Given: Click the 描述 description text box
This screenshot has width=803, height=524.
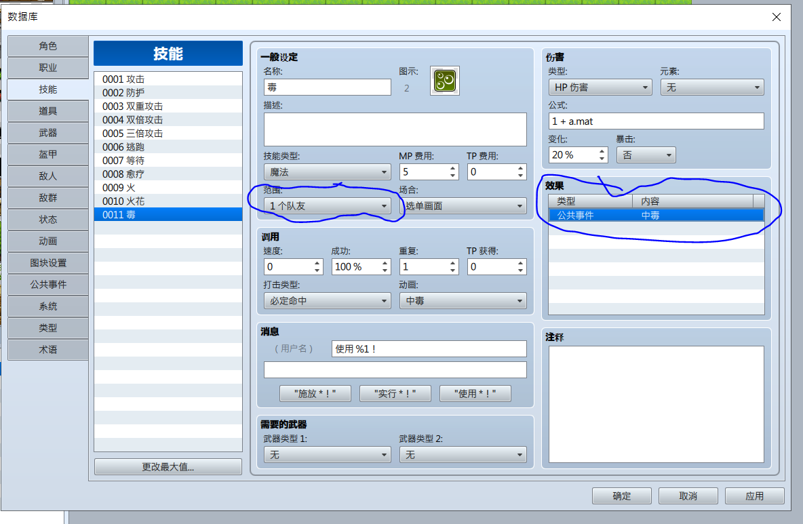Looking at the screenshot, I should pos(395,129).
